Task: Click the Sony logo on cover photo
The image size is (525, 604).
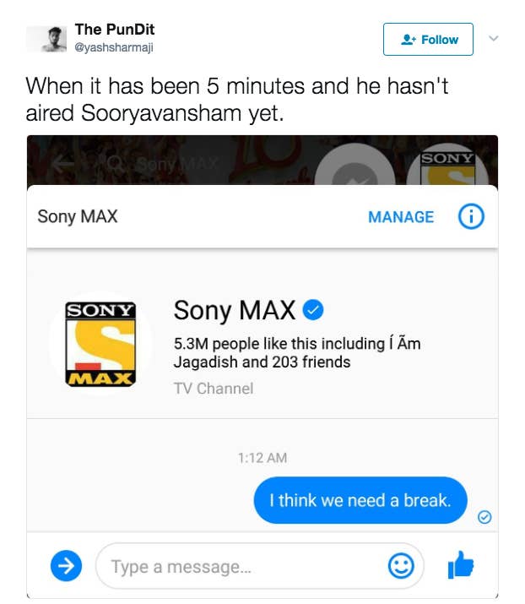Action: pyautogui.click(x=447, y=166)
